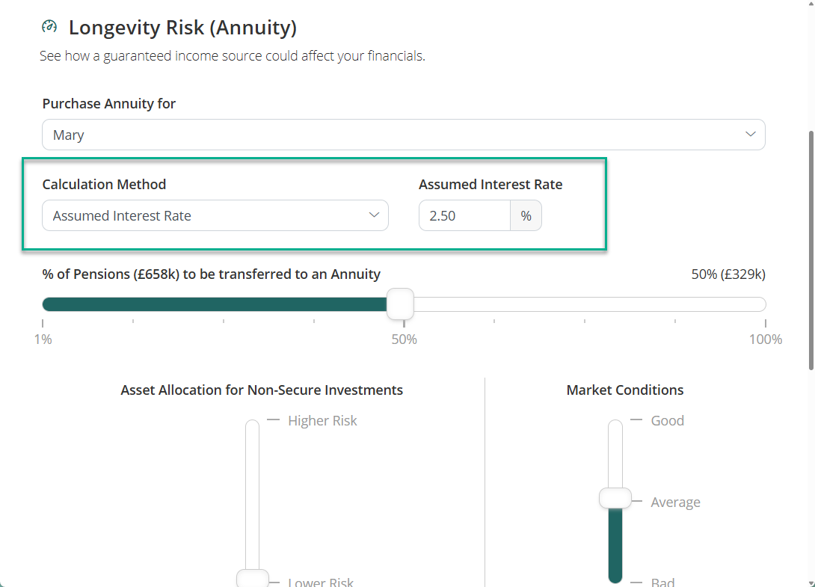Click the 50% (£329k) transfer amount text

click(728, 274)
